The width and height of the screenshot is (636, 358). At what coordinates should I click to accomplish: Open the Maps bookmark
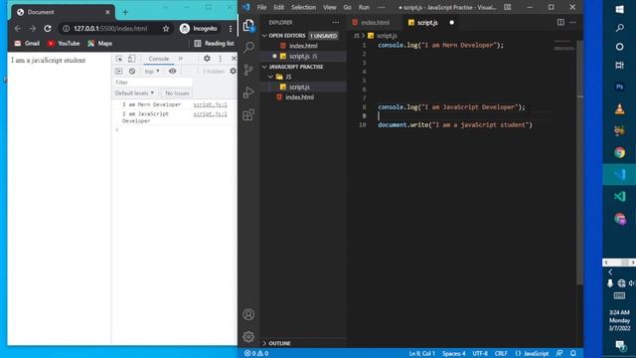[99, 44]
